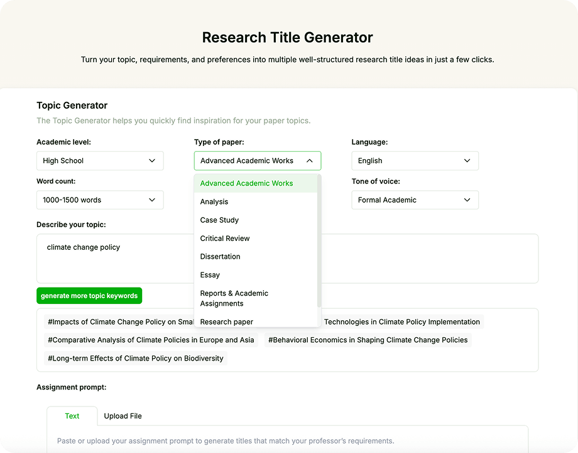Viewport: 578px width, 453px height.
Task: Pick Critical Review option
Action: 225,238
